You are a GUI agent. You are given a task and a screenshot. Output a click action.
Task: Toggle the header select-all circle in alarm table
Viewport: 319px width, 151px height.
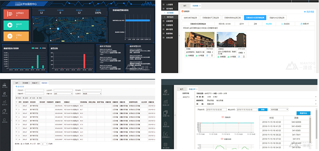coord(16,102)
